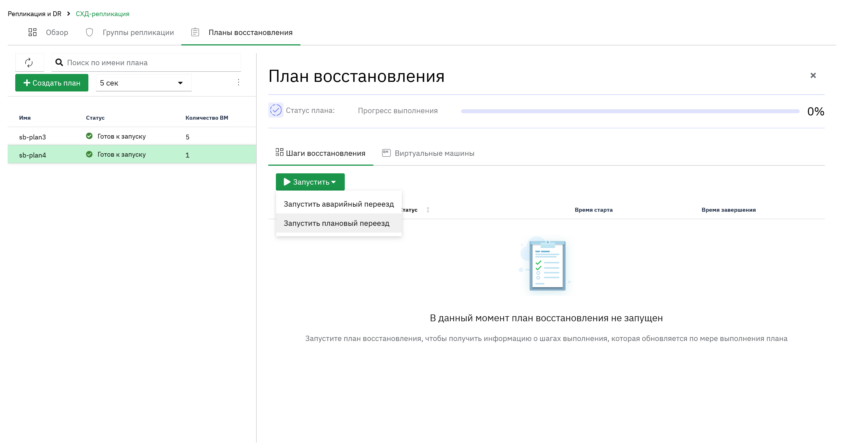The height and width of the screenshot is (448, 844).
Task: Click the 0% progress value
Action: coord(815,111)
